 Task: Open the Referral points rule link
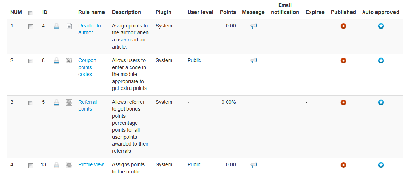88,105
